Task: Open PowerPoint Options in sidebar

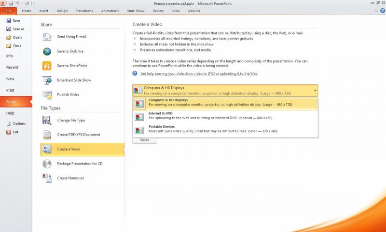Action: point(16,123)
